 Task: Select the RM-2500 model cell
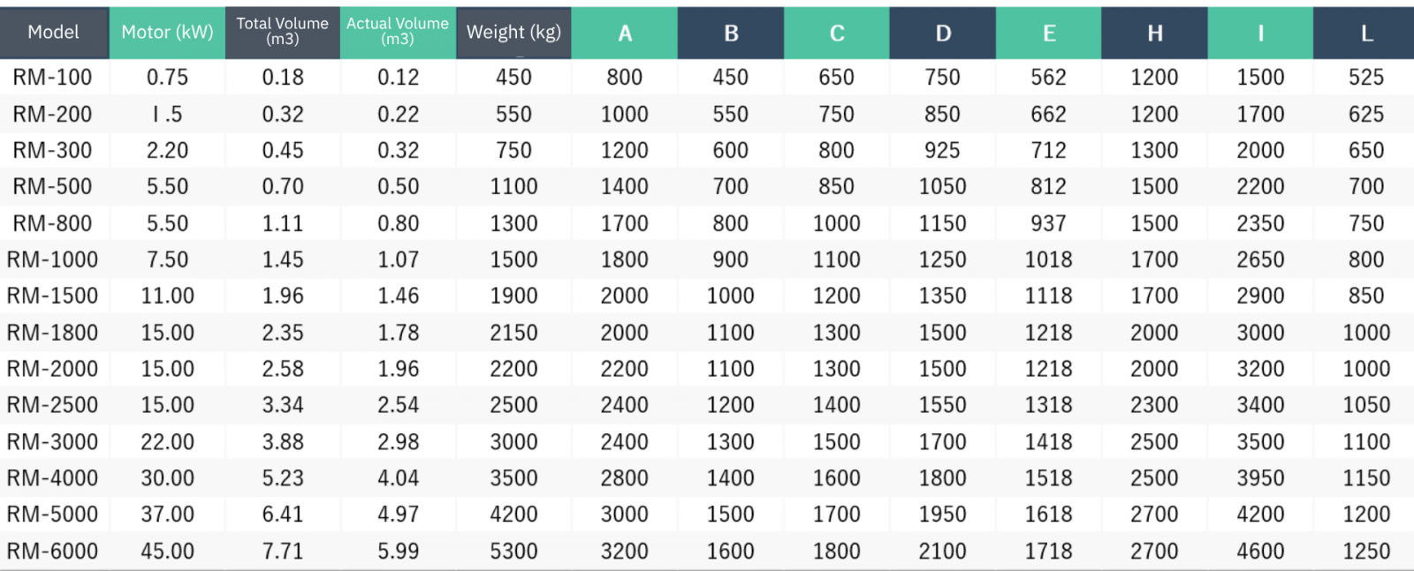pyautogui.click(x=52, y=405)
